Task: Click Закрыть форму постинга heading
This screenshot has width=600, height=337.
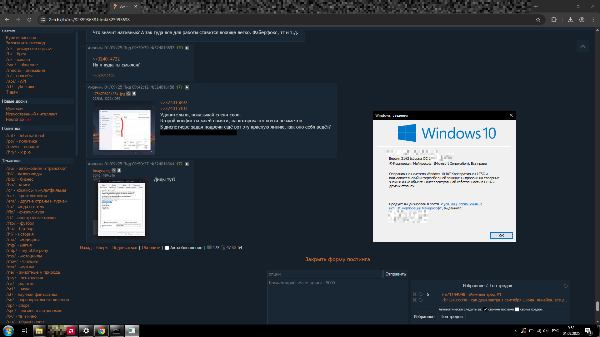Action: tap(337, 259)
